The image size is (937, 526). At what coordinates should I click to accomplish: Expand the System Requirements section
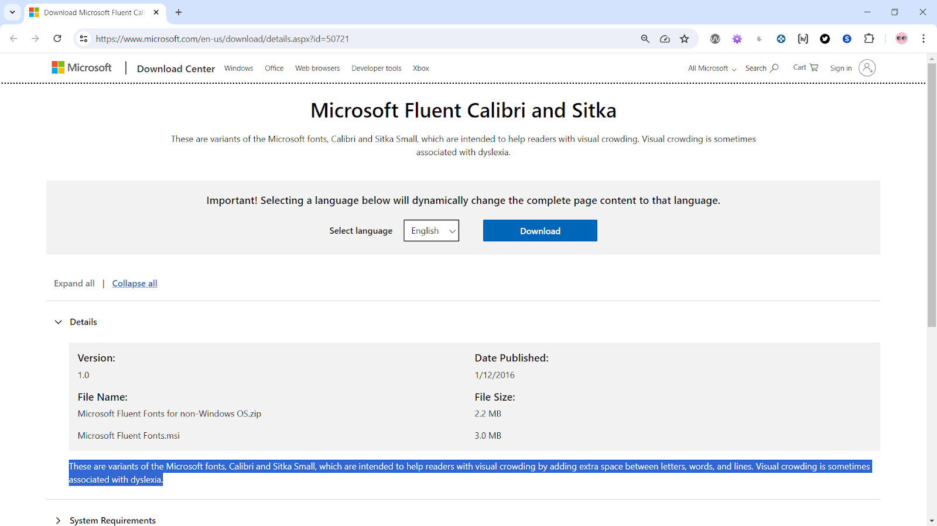(x=105, y=521)
